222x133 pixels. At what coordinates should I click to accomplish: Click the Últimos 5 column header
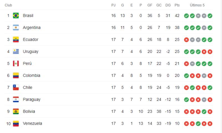coord(197,5)
